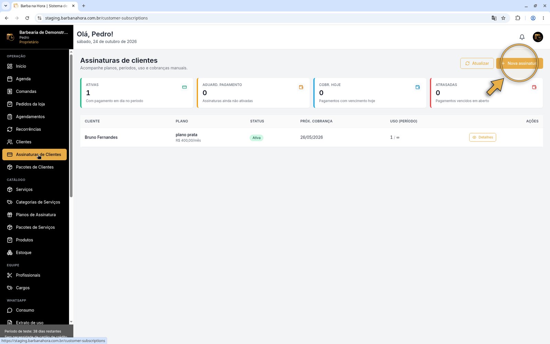Click the Recorrências refresh icon

[10, 129]
